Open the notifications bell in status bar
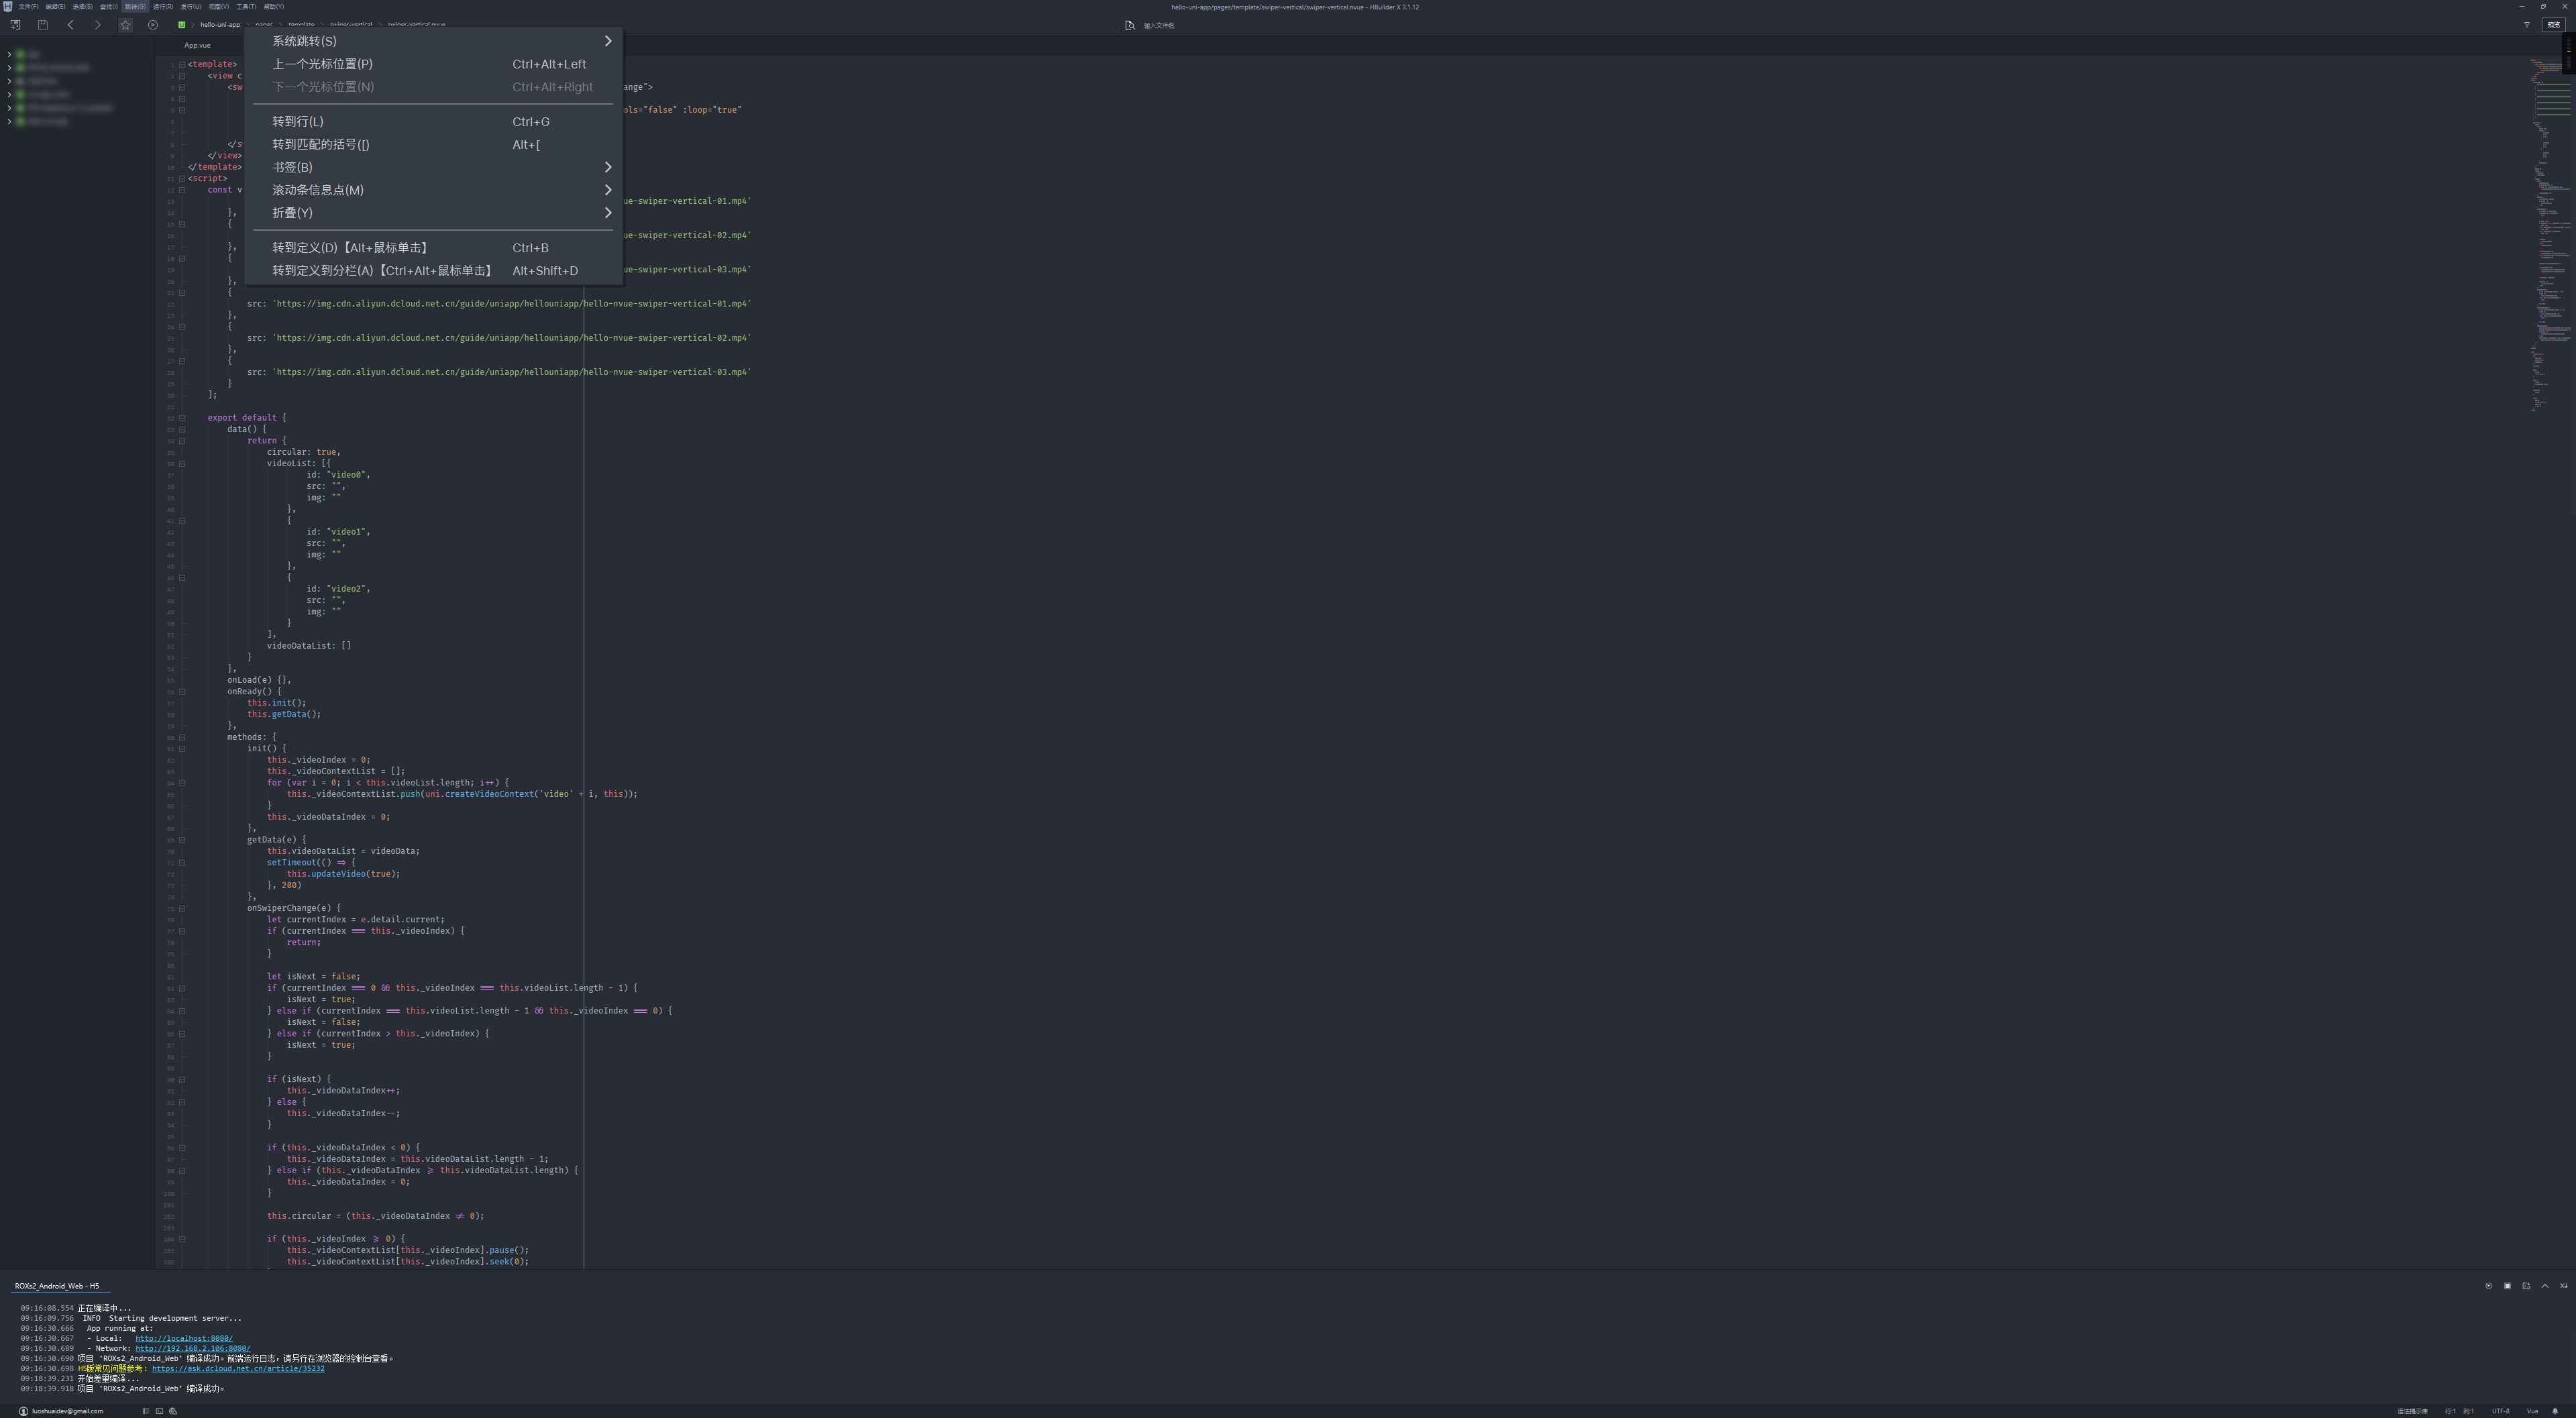Viewport: 2576px width, 1418px height. point(2555,1411)
